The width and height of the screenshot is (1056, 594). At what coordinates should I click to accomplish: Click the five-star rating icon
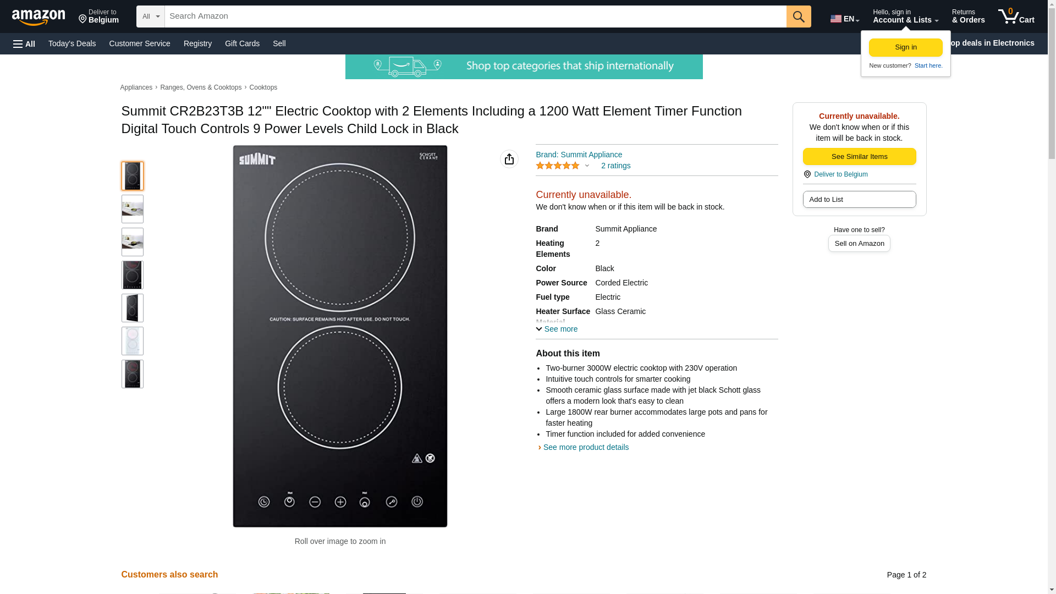(557, 166)
